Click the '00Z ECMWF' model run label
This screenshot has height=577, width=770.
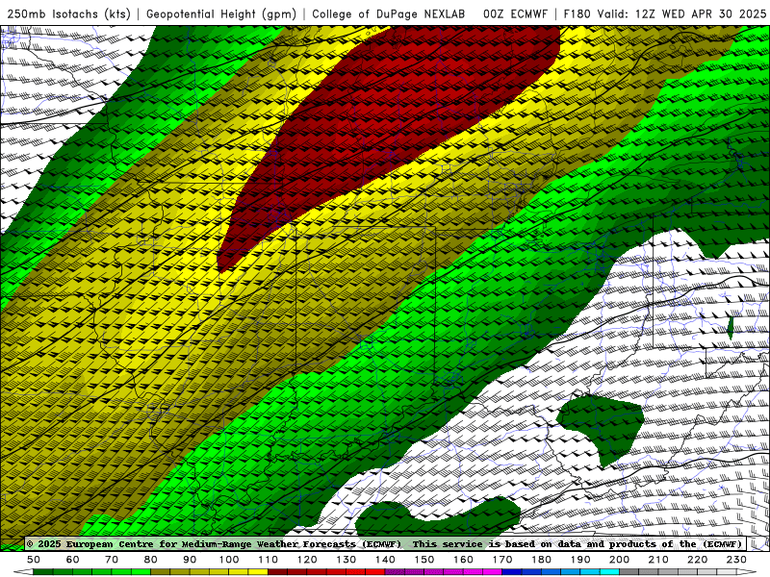click(x=515, y=13)
